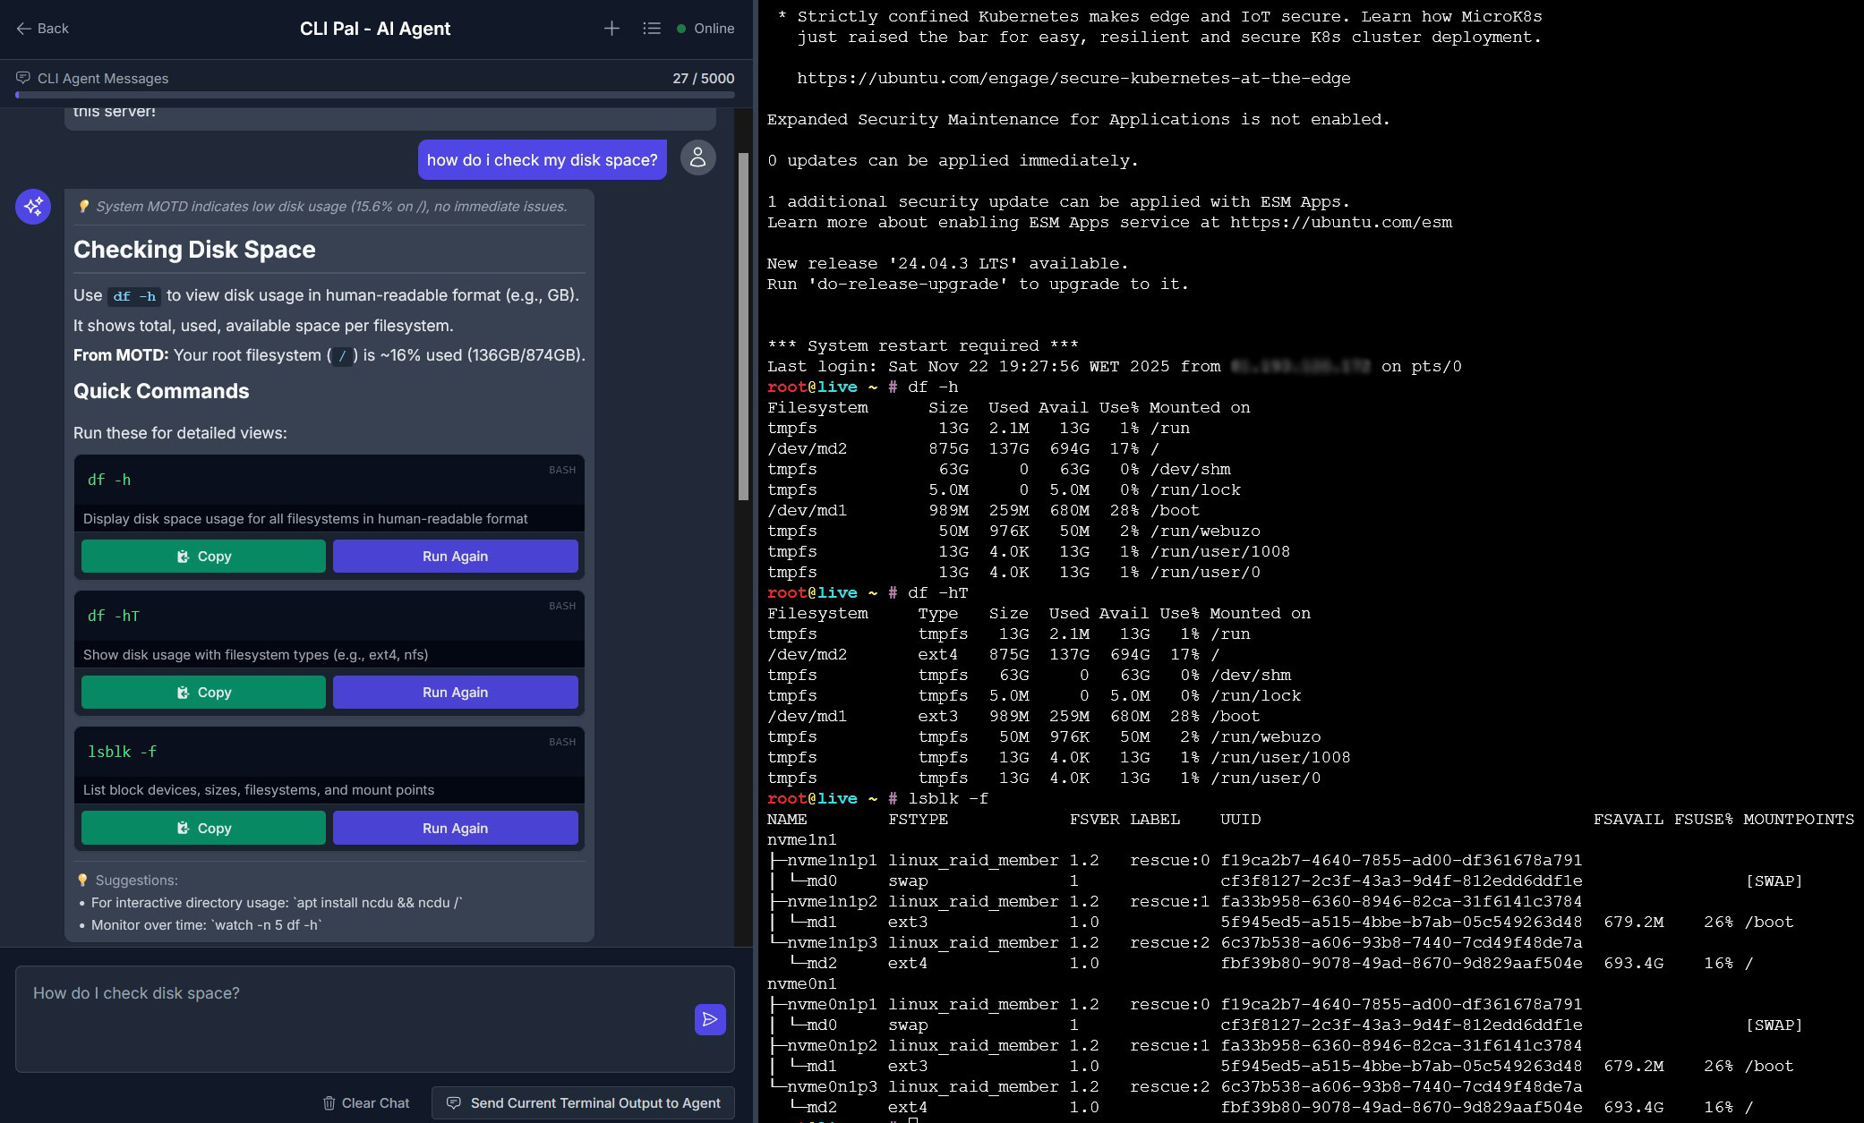The image size is (1864, 1123).
Task: Send message with paper plane icon
Action: tap(710, 1019)
